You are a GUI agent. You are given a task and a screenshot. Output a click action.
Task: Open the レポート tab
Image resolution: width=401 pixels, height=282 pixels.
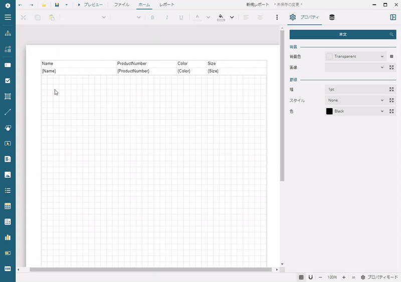pos(167,5)
